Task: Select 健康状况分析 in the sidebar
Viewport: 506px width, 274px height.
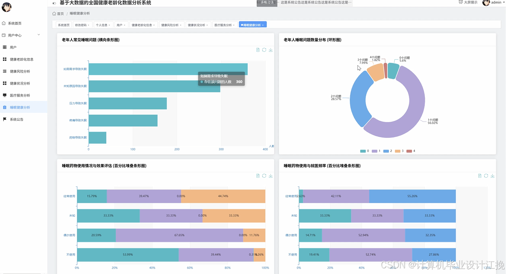Action: (x=24, y=83)
